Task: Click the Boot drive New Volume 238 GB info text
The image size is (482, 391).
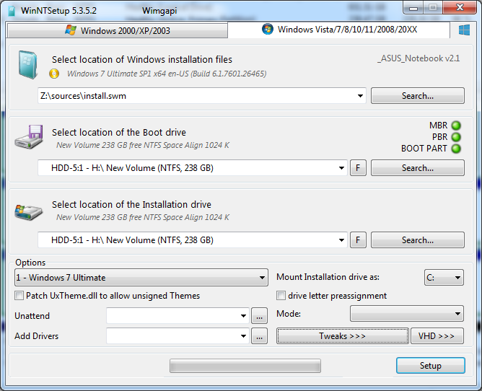Action: [x=143, y=145]
